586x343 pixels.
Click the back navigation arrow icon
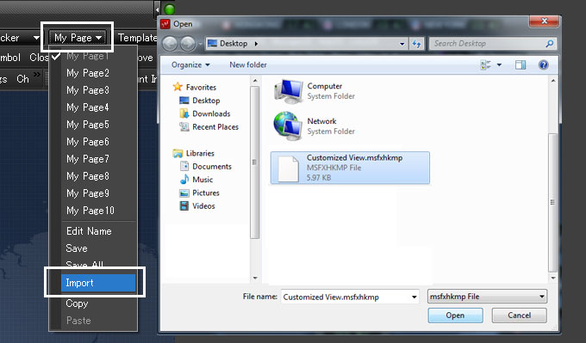click(x=170, y=44)
